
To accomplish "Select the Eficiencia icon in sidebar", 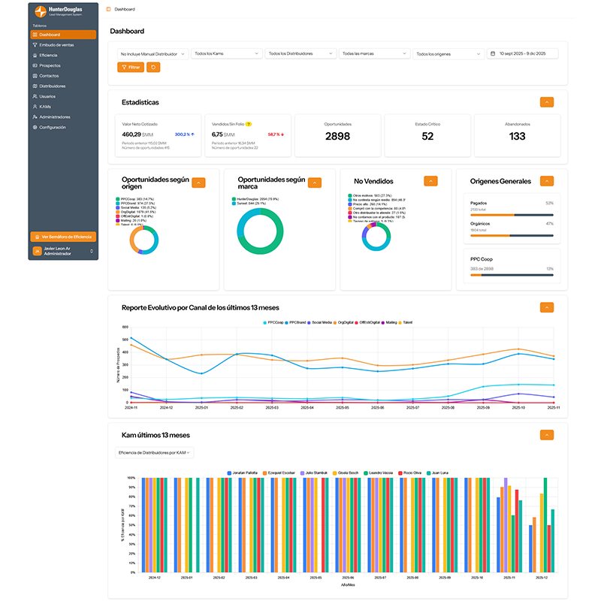I will tap(34, 56).
